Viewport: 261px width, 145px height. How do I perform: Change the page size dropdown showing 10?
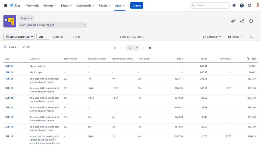click(x=132, y=48)
